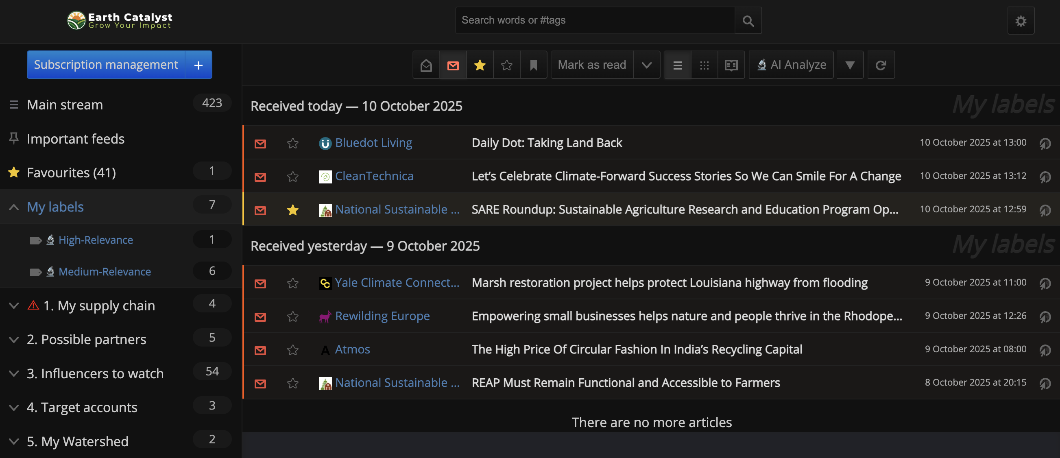
Task: Select the magazine view icon
Action: [x=731, y=65]
